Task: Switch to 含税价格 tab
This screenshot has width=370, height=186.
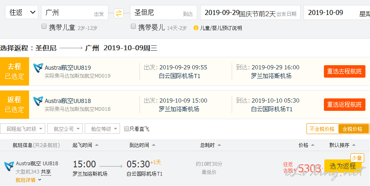Action: (x=353, y=129)
